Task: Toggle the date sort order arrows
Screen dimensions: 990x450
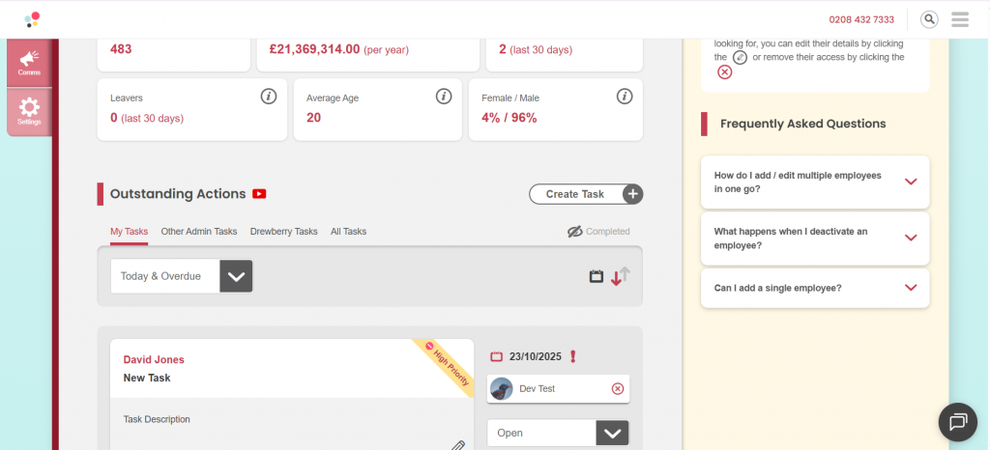Action: (x=620, y=276)
